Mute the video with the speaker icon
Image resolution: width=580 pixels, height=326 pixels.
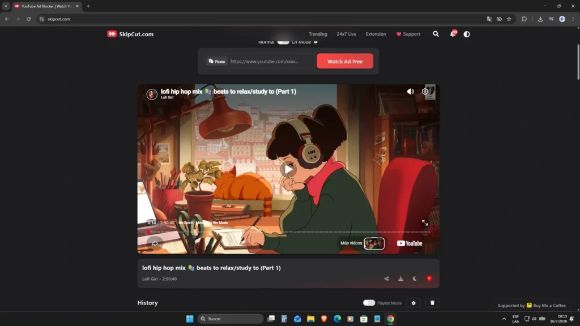tap(410, 91)
